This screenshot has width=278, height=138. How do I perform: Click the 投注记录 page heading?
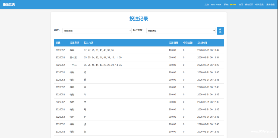tap(139, 19)
